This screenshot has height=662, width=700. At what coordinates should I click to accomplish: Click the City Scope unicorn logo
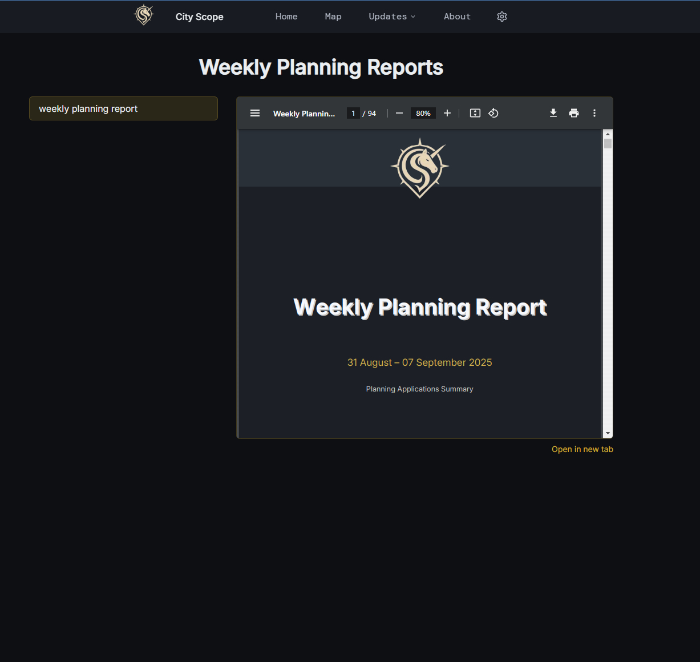(144, 15)
